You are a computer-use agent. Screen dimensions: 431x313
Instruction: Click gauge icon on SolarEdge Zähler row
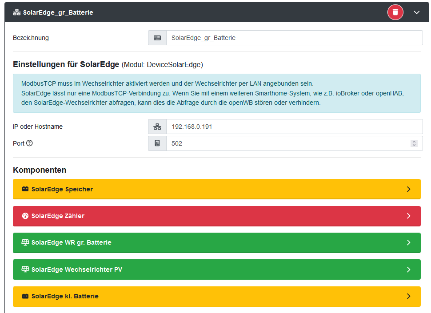pos(25,216)
